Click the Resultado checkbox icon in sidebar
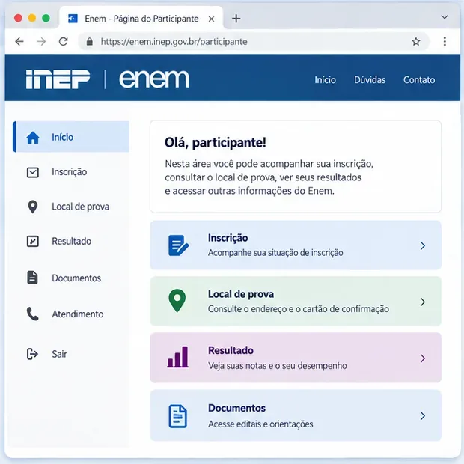464x464 pixels. [x=32, y=242]
